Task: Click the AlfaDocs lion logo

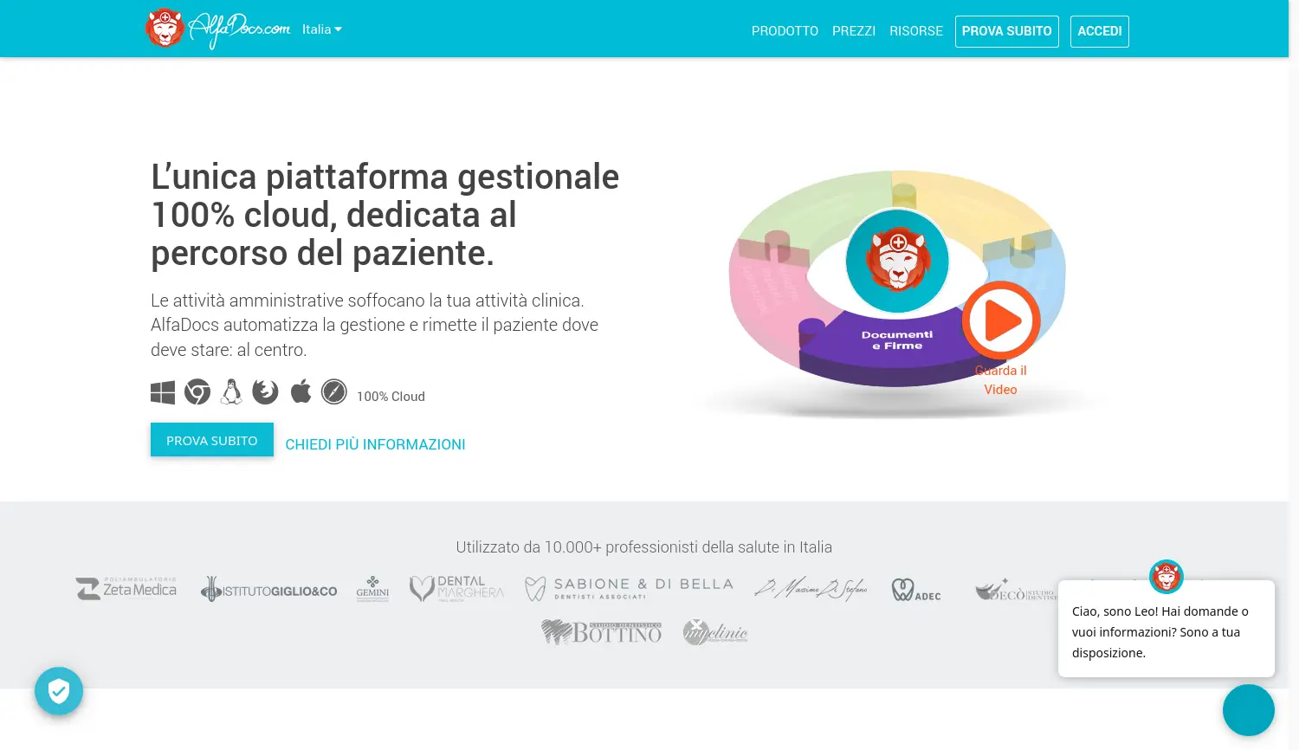Action: pos(218,29)
